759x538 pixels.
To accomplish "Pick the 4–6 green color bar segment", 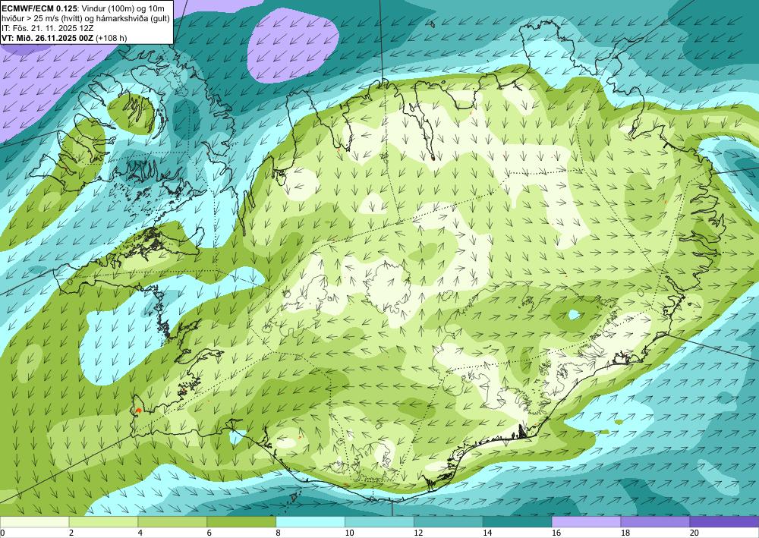I will tap(172, 522).
